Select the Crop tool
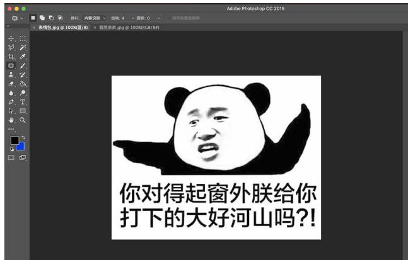This screenshot has height=260, width=408. pyautogui.click(x=11, y=57)
